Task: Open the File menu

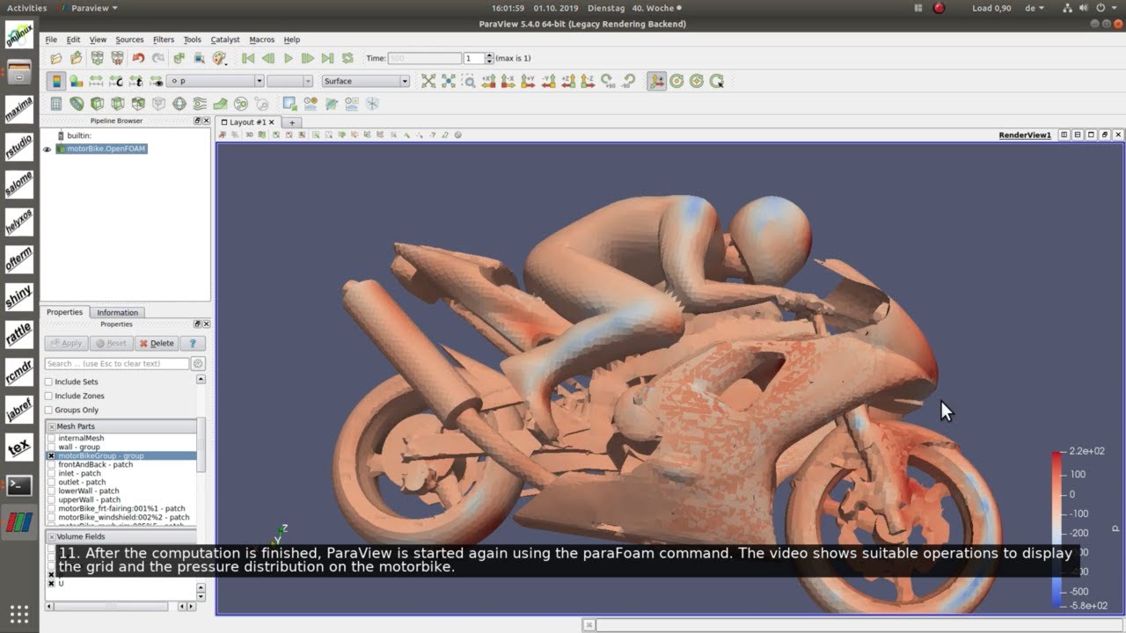Action: [x=51, y=40]
